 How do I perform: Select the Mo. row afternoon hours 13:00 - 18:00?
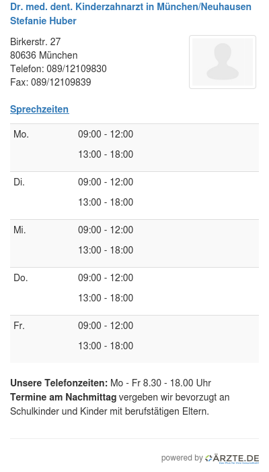tap(106, 154)
